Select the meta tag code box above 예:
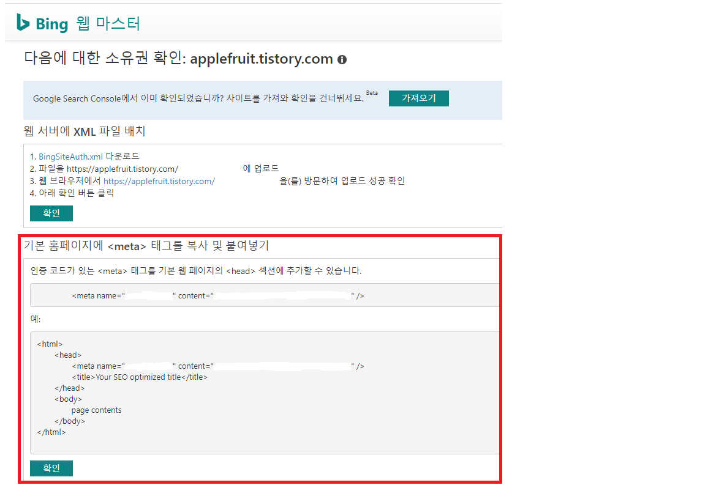This screenshot has width=727, height=488. click(x=264, y=295)
